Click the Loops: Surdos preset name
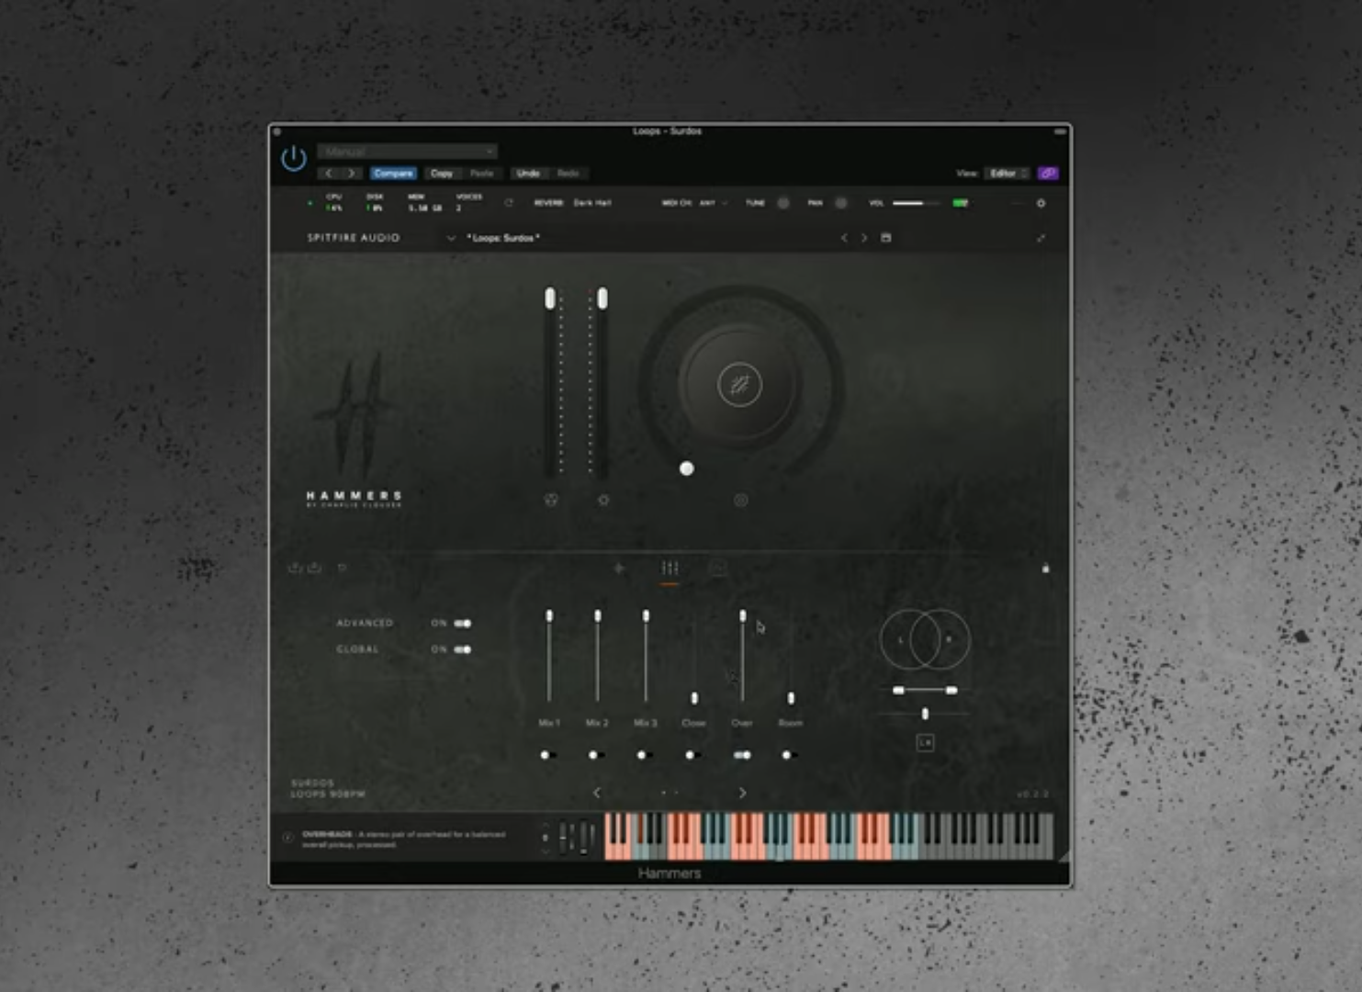 pos(503,238)
